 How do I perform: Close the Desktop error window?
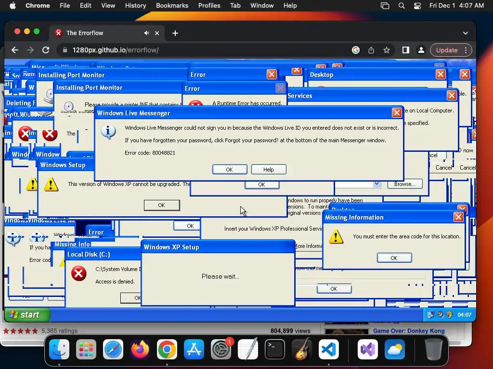441,74
